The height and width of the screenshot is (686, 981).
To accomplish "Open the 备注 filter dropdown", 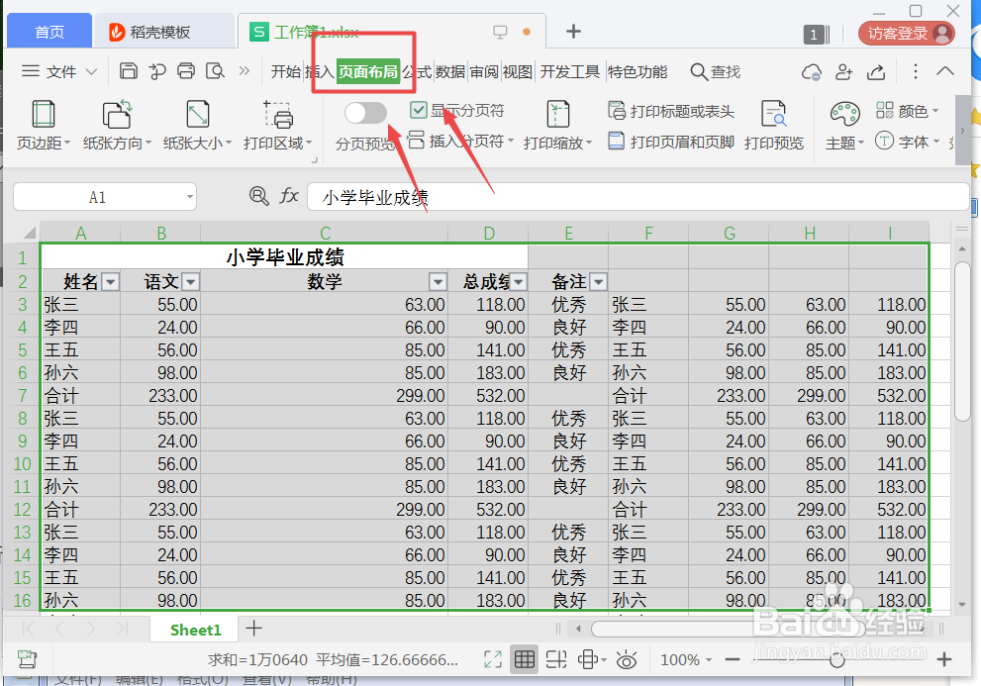I will point(599,282).
